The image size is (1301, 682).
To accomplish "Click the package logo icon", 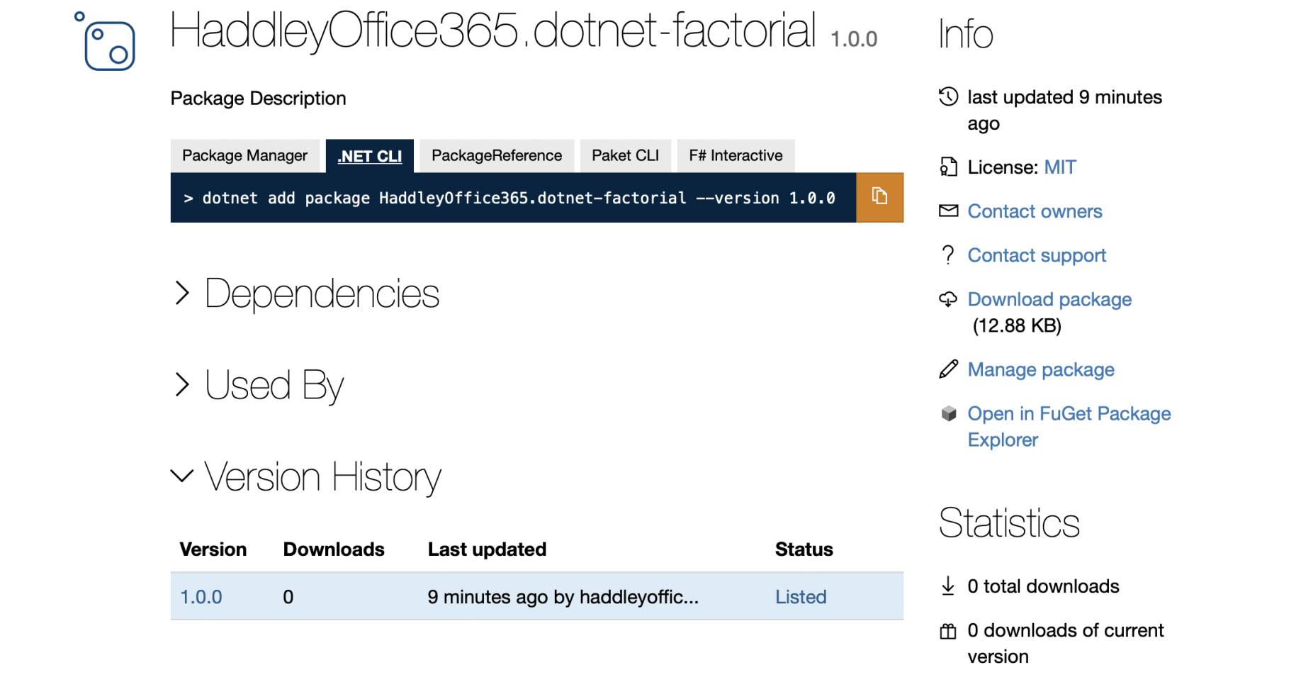I will [106, 43].
